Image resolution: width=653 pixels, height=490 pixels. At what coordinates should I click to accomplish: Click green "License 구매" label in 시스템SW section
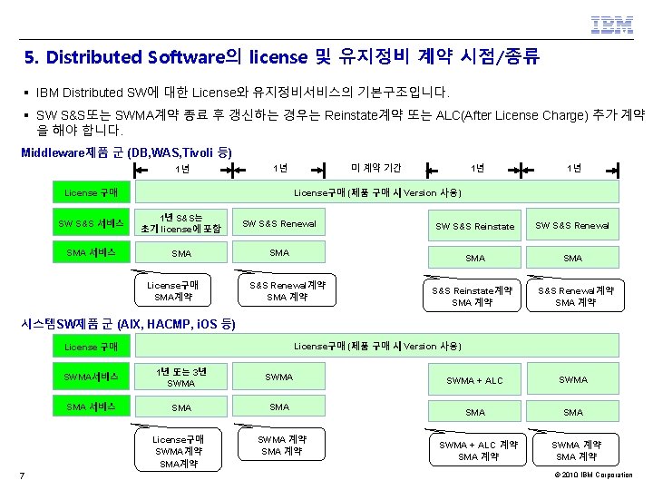[x=92, y=347]
